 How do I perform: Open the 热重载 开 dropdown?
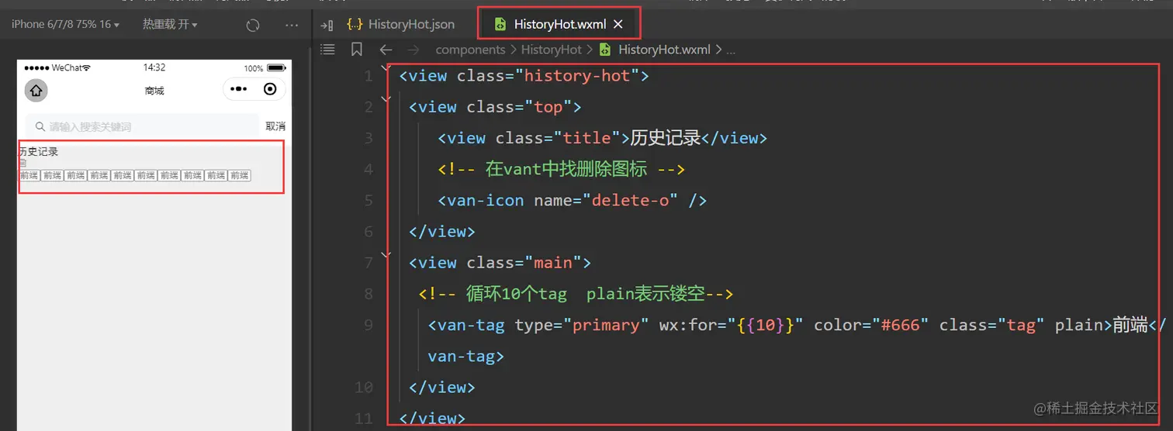pyautogui.click(x=170, y=25)
